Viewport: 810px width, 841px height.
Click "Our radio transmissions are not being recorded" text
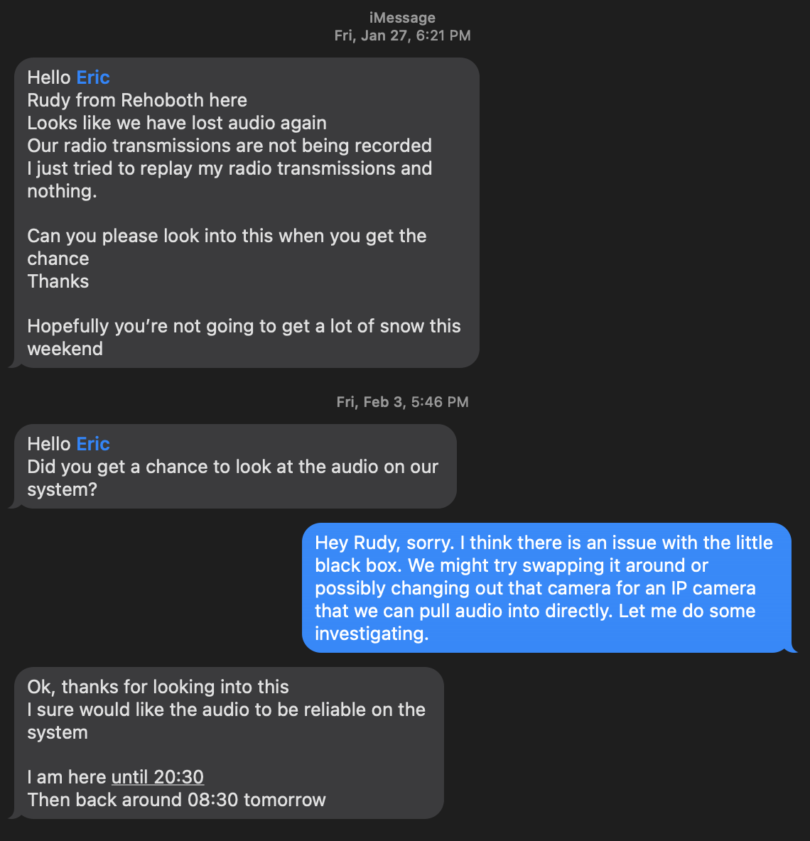point(229,146)
